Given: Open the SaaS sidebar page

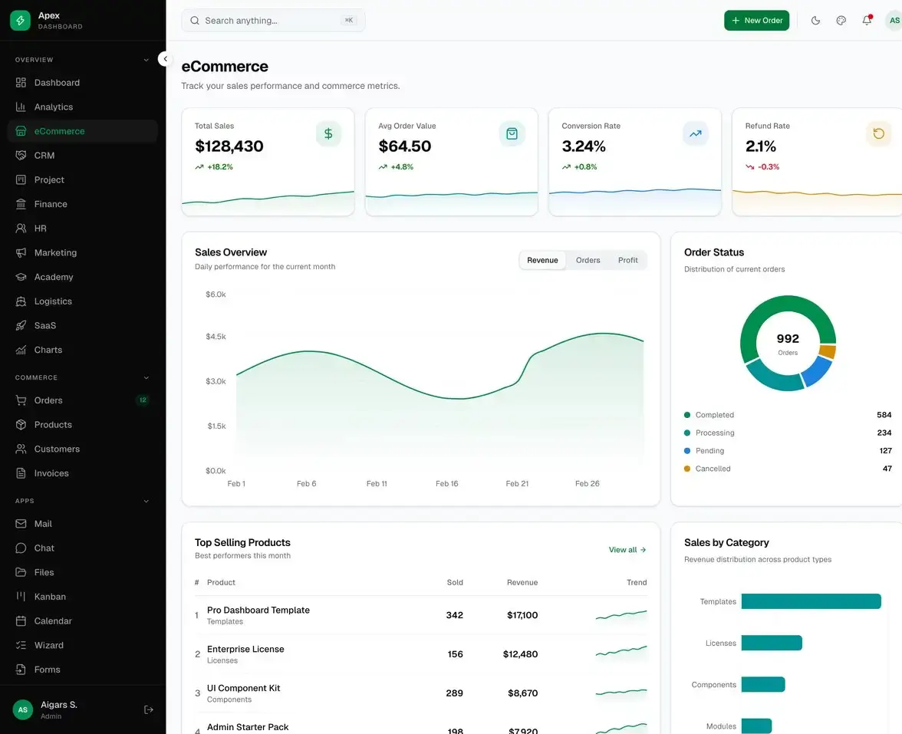Looking at the screenshot, I should pyautogui.click(x=82, y=325).
